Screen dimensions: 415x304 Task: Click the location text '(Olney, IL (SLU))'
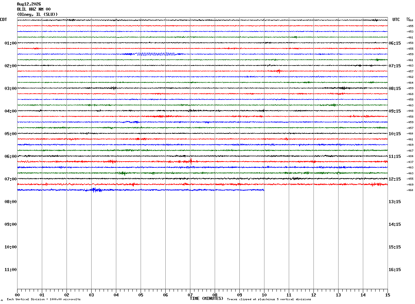[37, 14]
